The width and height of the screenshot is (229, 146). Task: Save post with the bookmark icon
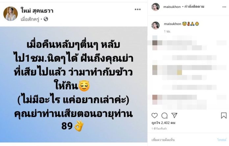pos(224,115)
